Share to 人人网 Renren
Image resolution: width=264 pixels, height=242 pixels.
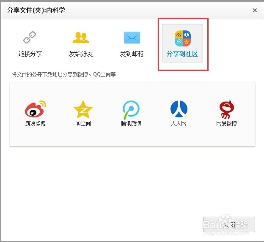tap(179, 113)
